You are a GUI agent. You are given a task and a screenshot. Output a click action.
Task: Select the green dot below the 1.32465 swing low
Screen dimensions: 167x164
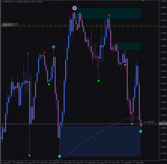click(49, 84)
